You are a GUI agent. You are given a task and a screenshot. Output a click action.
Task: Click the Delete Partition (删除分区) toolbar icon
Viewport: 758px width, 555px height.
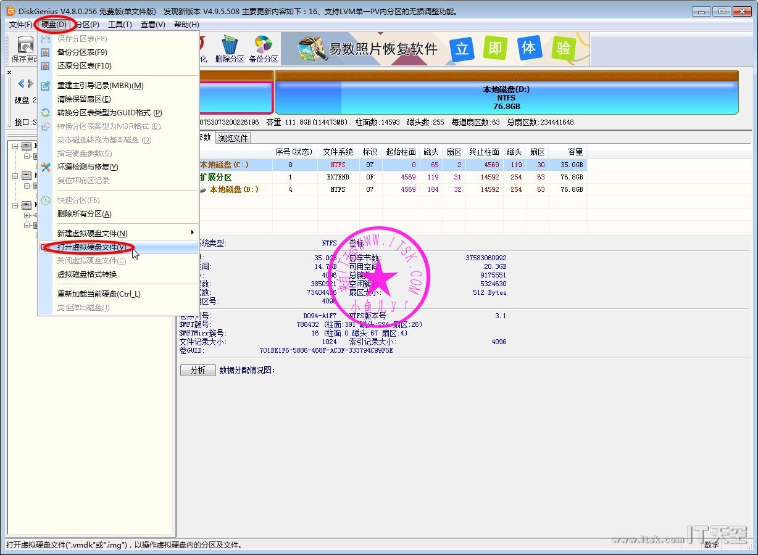click(x=230, y=49)
